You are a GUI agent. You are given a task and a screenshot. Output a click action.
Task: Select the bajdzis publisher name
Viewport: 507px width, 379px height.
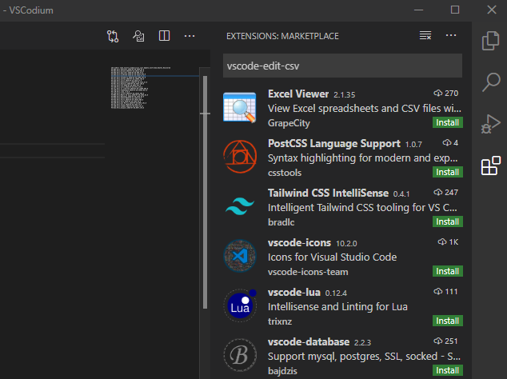[282, 371]
